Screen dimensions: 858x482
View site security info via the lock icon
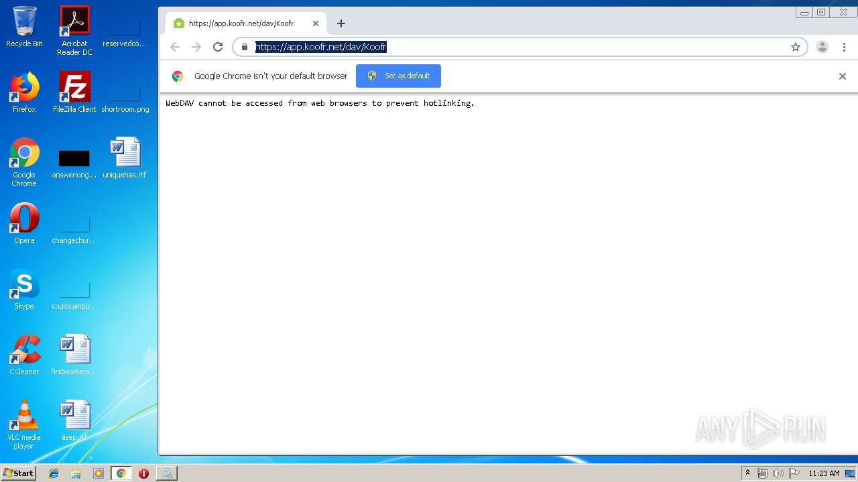[x=245, y=47]
